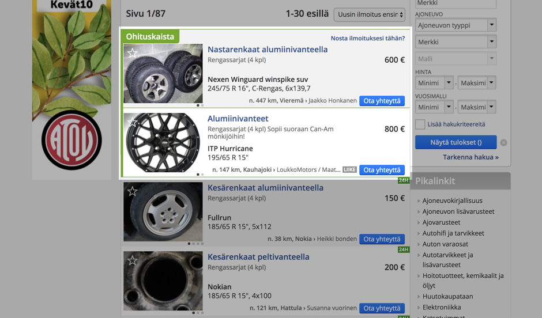The height and width of the screenshot is (318, 542).
Task: Click the Fullrun silver wheel thumbnail
Action: click(163, 211)
